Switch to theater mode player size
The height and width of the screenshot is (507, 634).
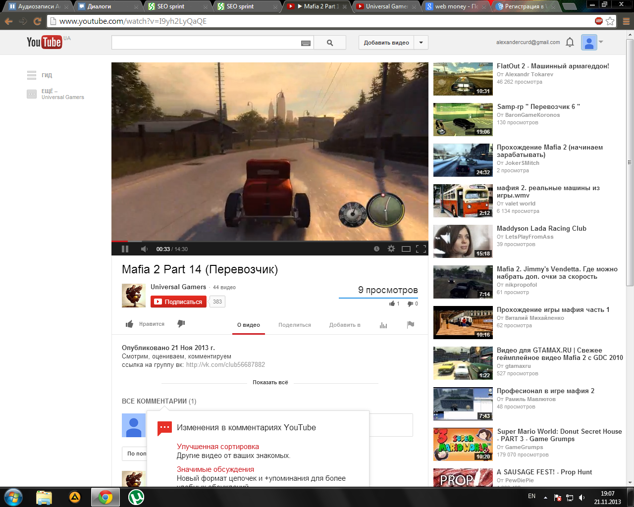(406, 249)
